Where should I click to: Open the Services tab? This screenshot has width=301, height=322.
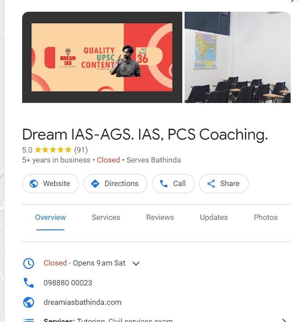[106, 218]
